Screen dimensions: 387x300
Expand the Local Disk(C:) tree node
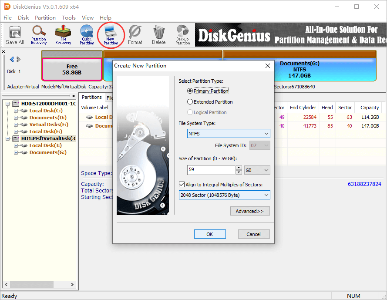coord(16,111)
